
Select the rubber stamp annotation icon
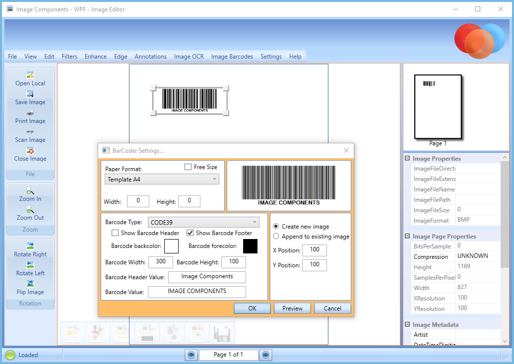pyautogui.click(x=97, y=333)
